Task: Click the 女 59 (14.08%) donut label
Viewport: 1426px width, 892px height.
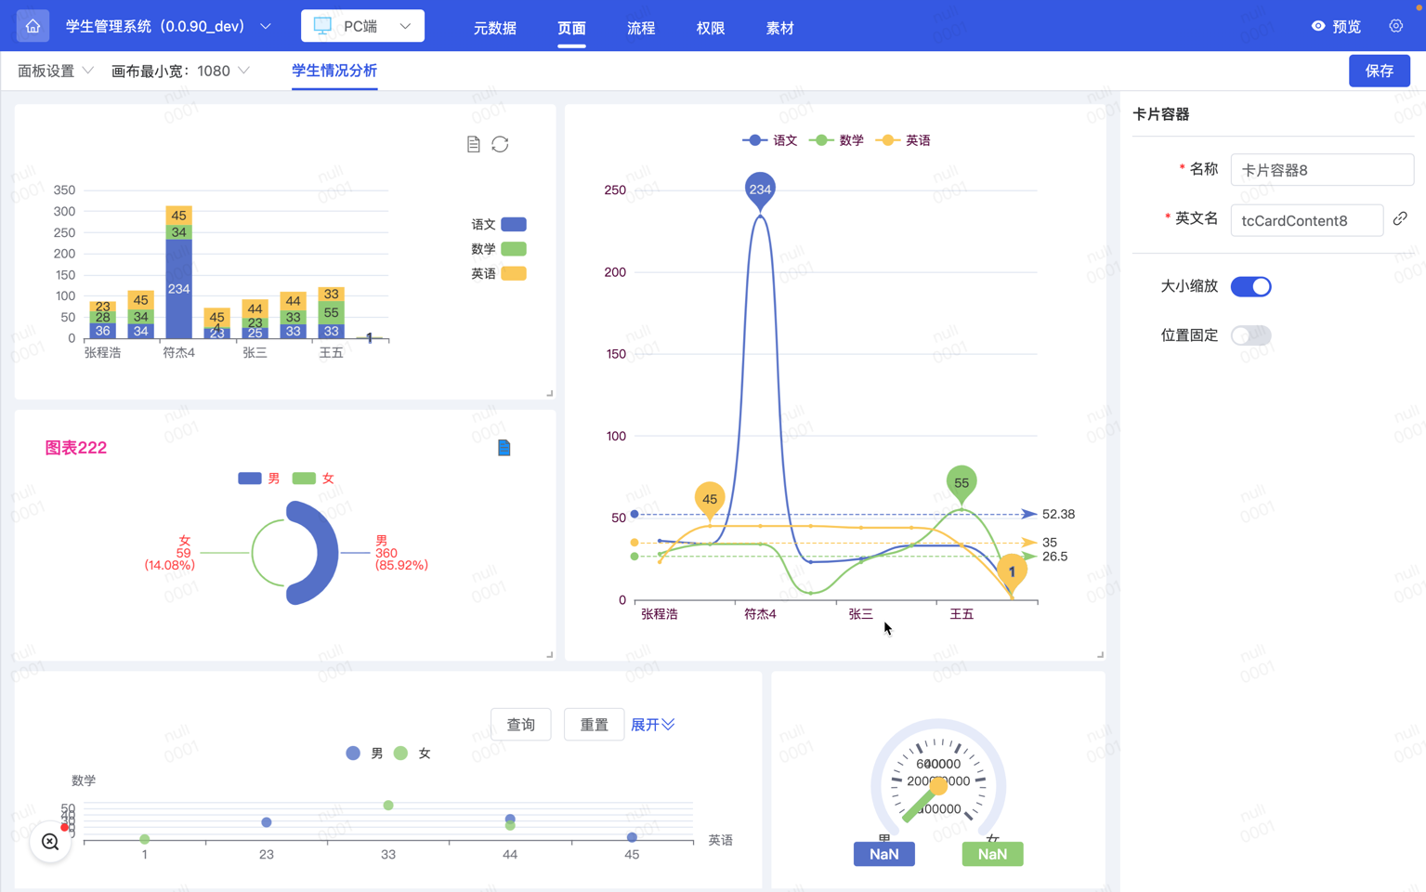Action: pos(170,553)
